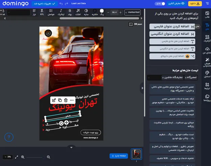Expand the related text tags dropdown

click(149, 78)
